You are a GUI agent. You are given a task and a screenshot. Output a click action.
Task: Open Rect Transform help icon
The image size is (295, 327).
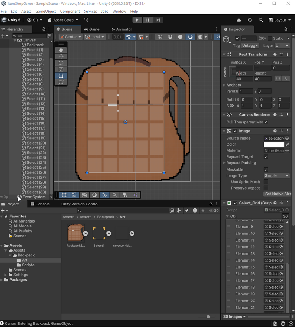tap(275, 54)
